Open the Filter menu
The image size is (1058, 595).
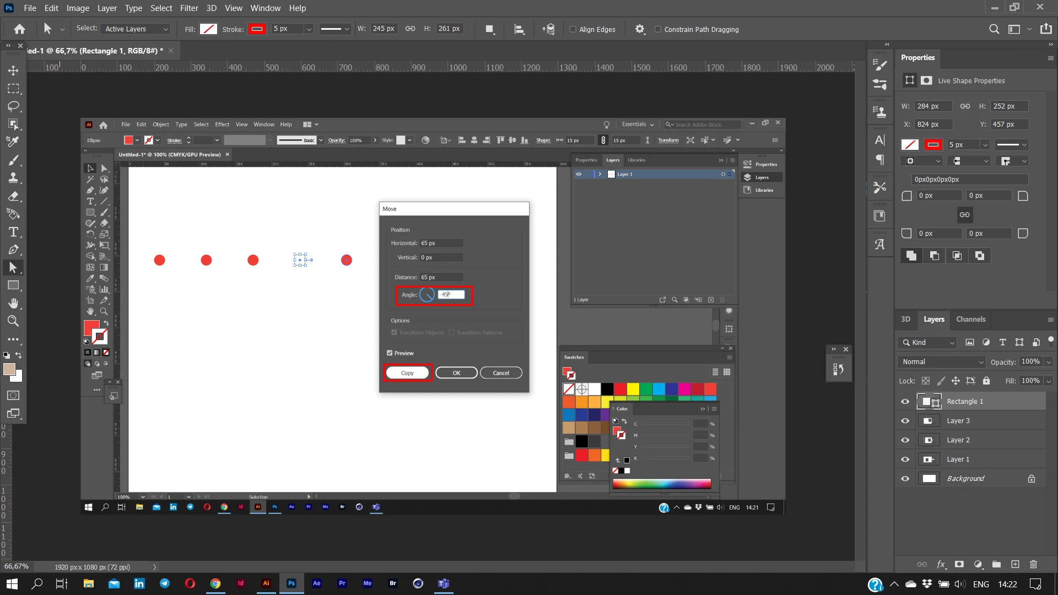pyautogui.click(x=188, y=8)
